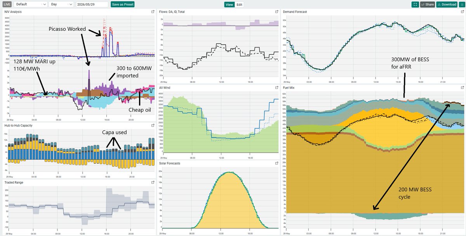Screen dimensions: 466x236
Task: Click the fullscreen icon button
Action: click(x=415, y=5)
